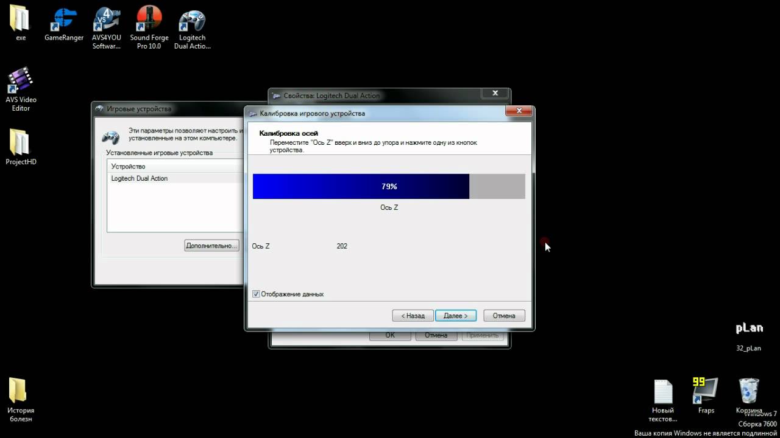Close the Калибровка игрового устройства dialog
Viewport: 780px width, 438px height.
(519, 111)
